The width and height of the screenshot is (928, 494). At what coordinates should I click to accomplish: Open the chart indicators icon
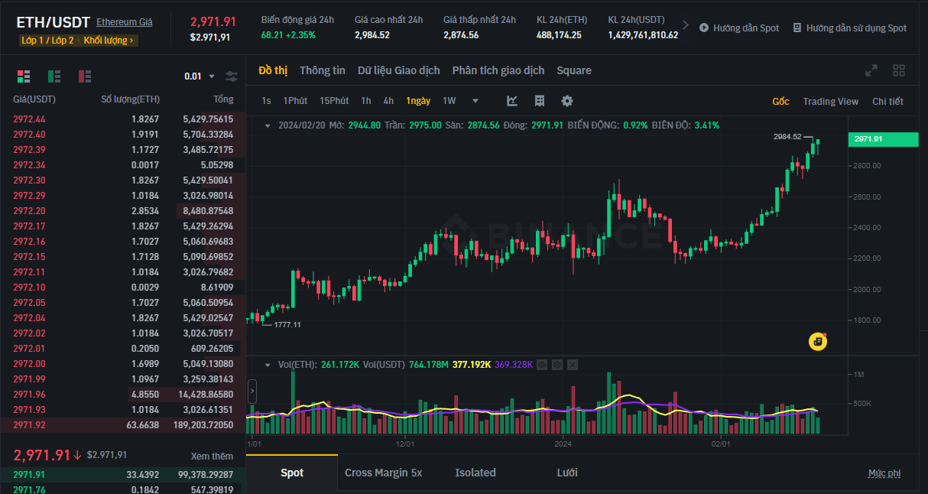(x=512, y=100)
